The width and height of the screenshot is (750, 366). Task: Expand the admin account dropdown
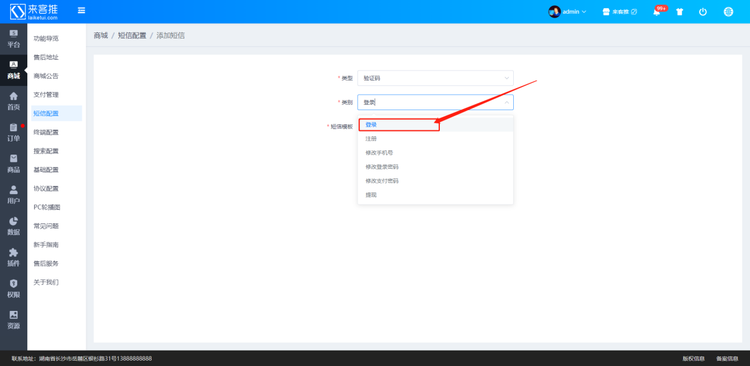(x=574, y=12)
